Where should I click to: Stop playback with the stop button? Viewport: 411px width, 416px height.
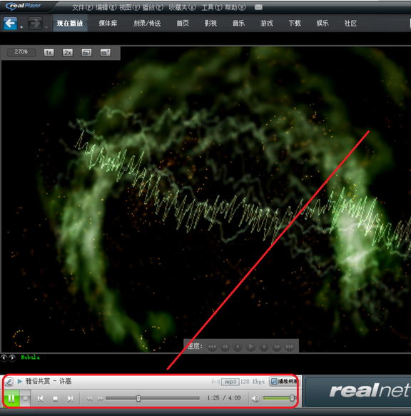(55, 399)
